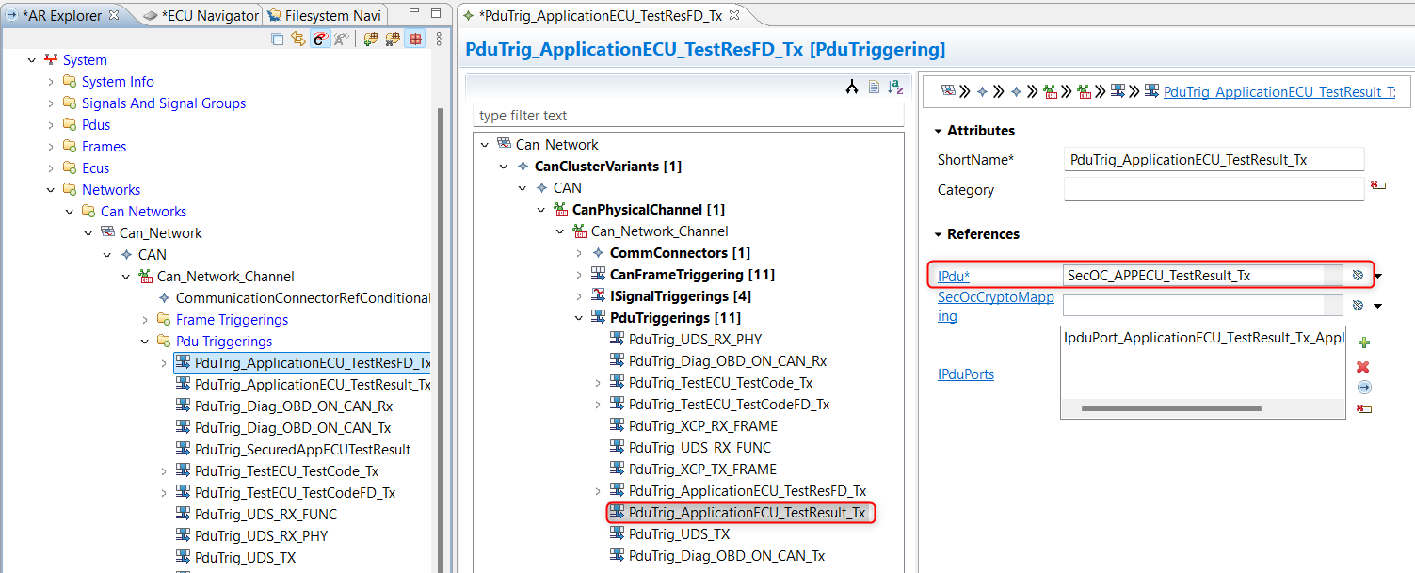Expand PduTrig_TestECU_TestCodeFD_Tx in editor tree
The height and width of the screenshot is (573, 1415).
click(599, 405)
